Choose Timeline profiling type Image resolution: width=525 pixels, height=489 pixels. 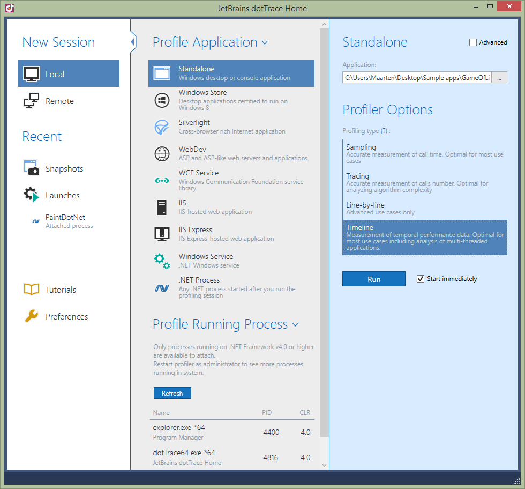click(x=424, y=238)
